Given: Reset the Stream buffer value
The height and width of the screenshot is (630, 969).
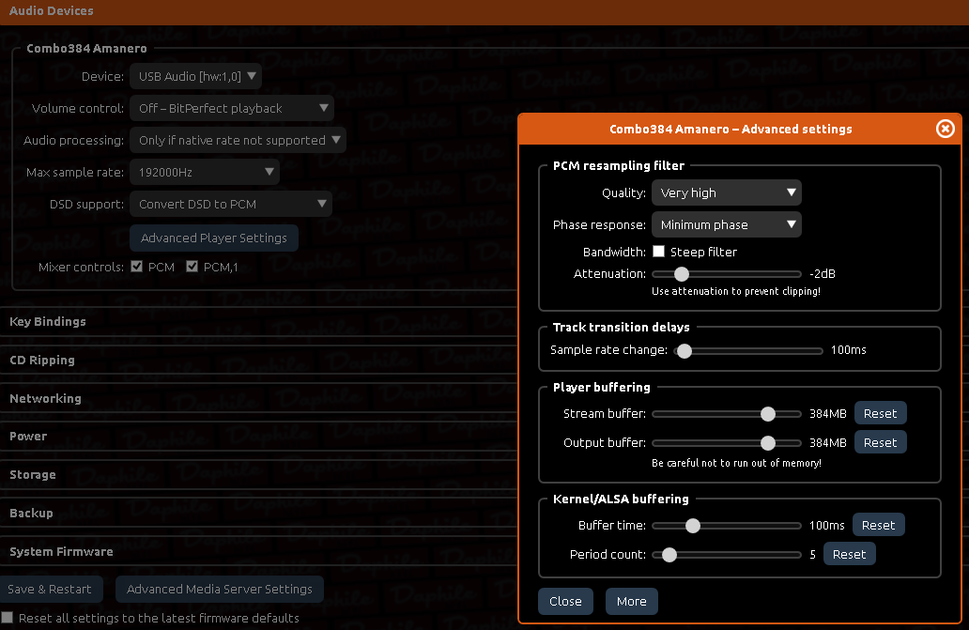Looking at the screenshot, I should point(880,414).
